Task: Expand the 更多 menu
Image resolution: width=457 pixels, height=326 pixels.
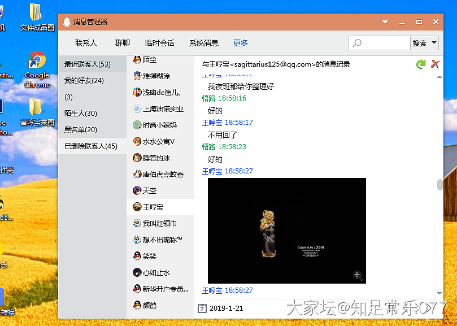Action: (x=241, y=43)
